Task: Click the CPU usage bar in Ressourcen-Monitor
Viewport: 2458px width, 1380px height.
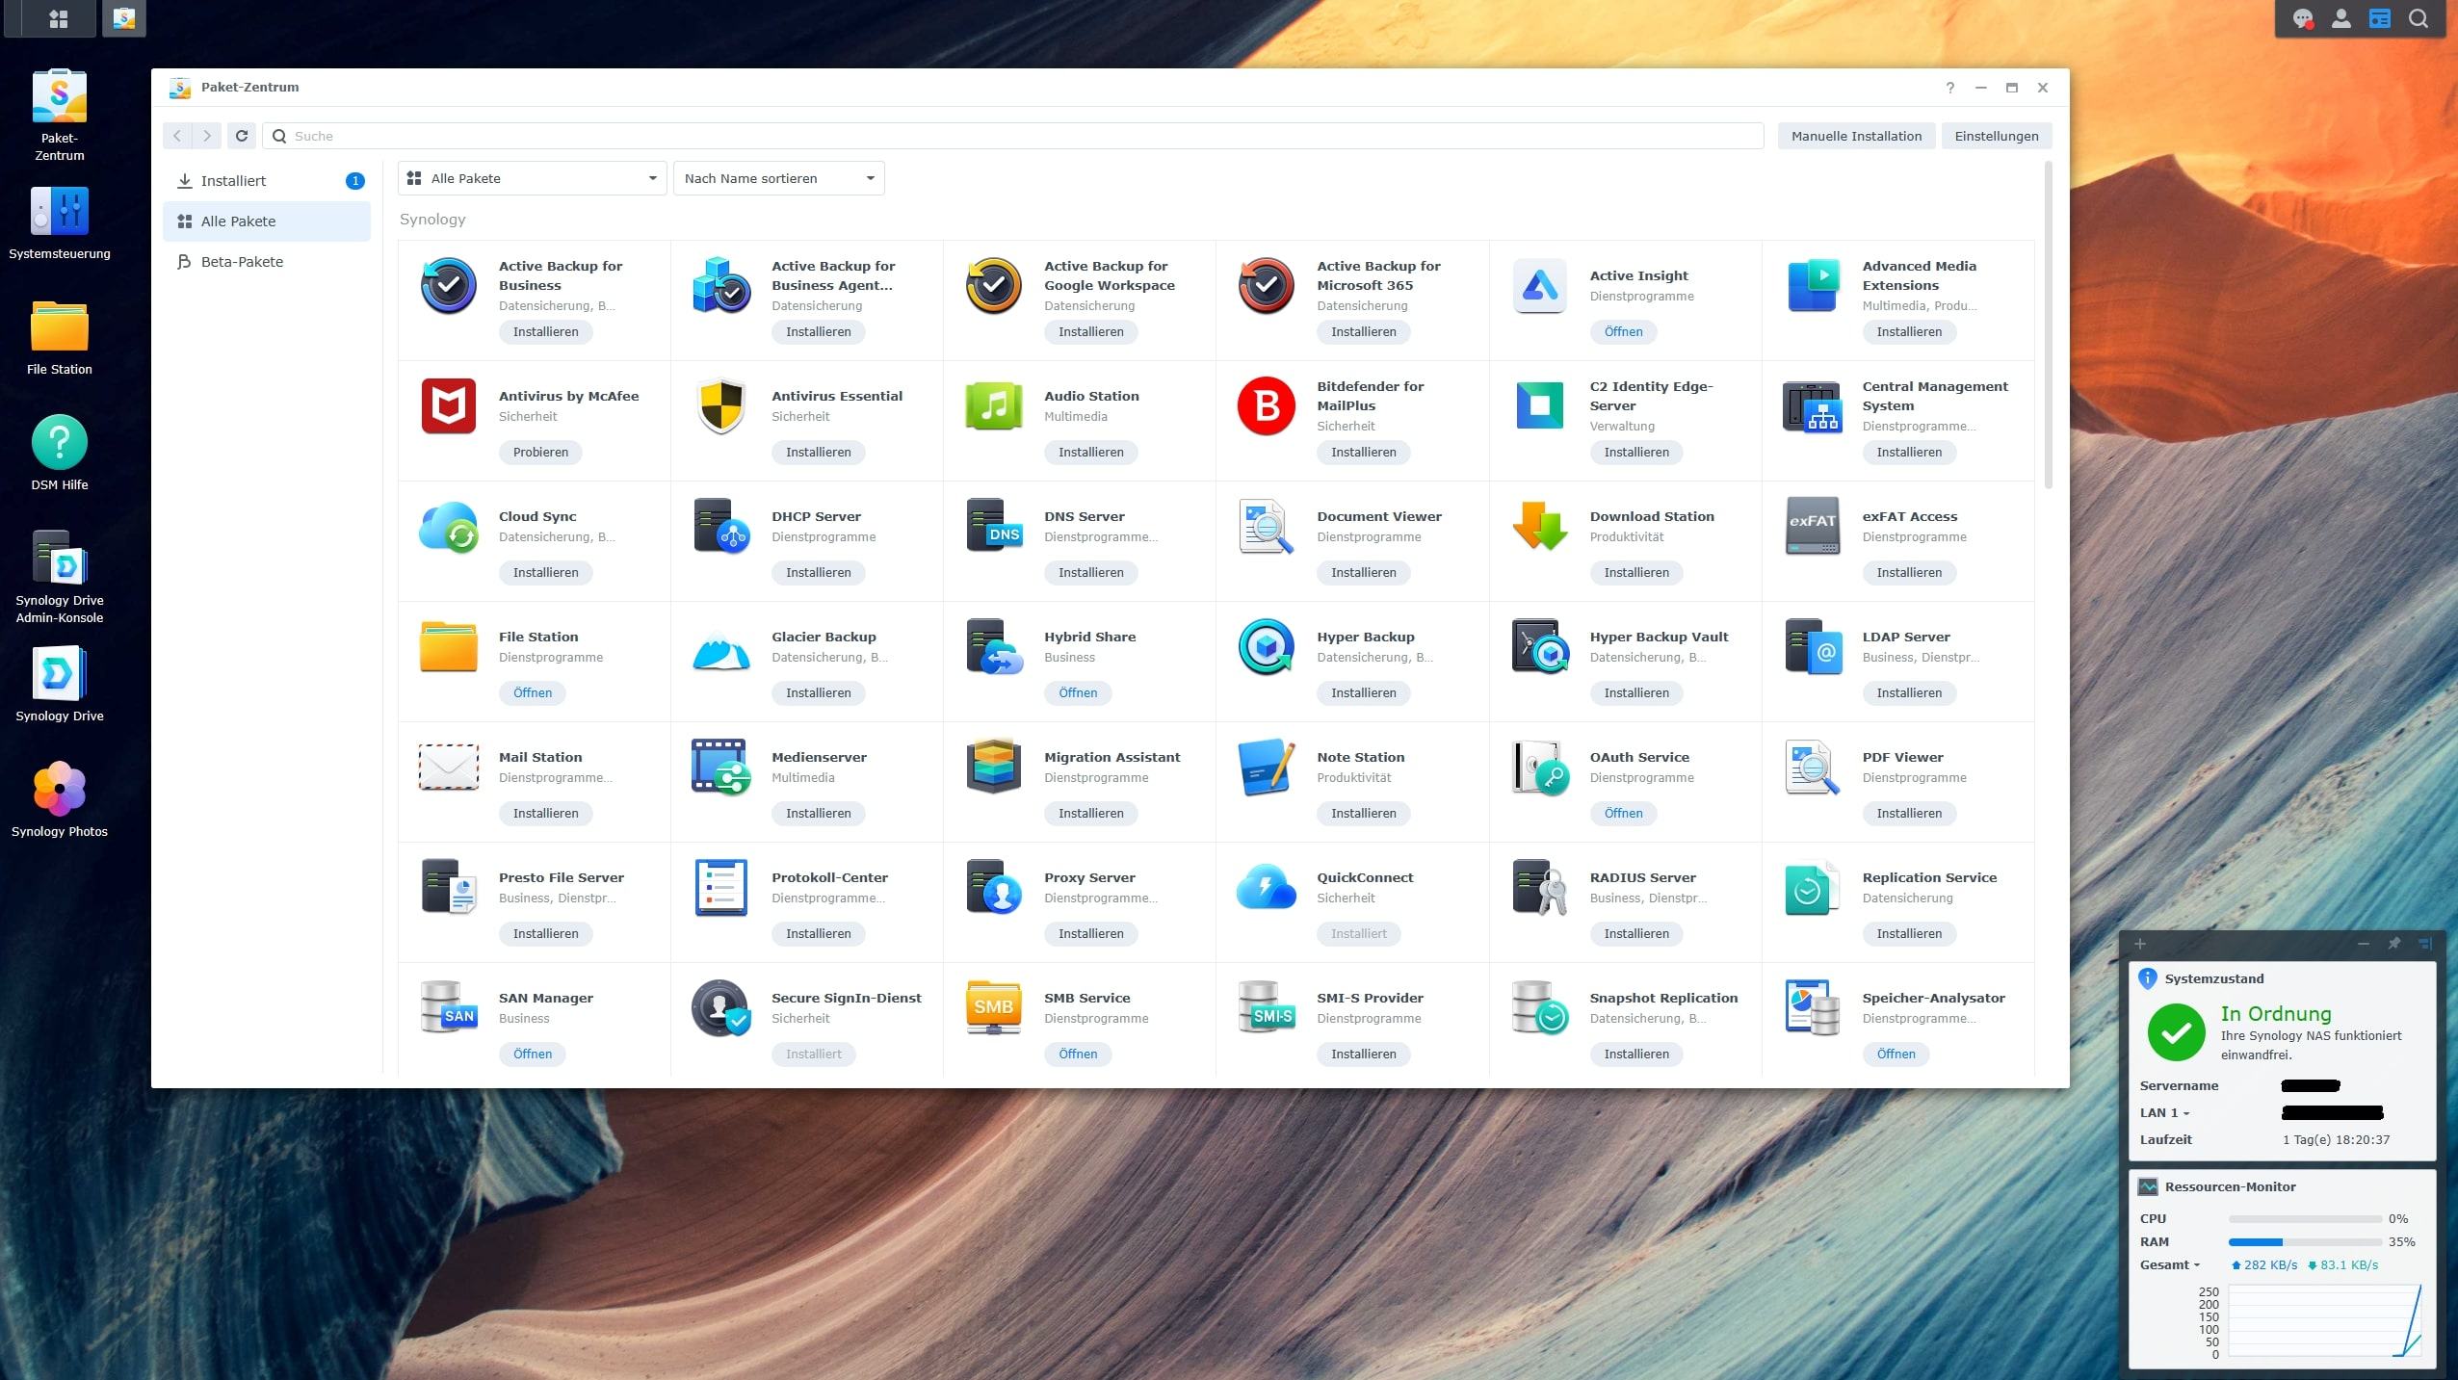Action: click(x=2305, y=1219)
